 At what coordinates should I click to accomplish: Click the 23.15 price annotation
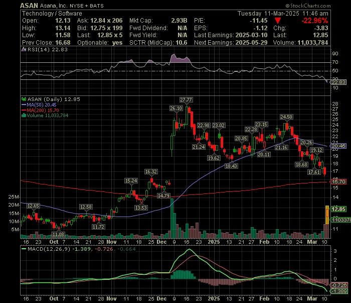coord(261,125)
